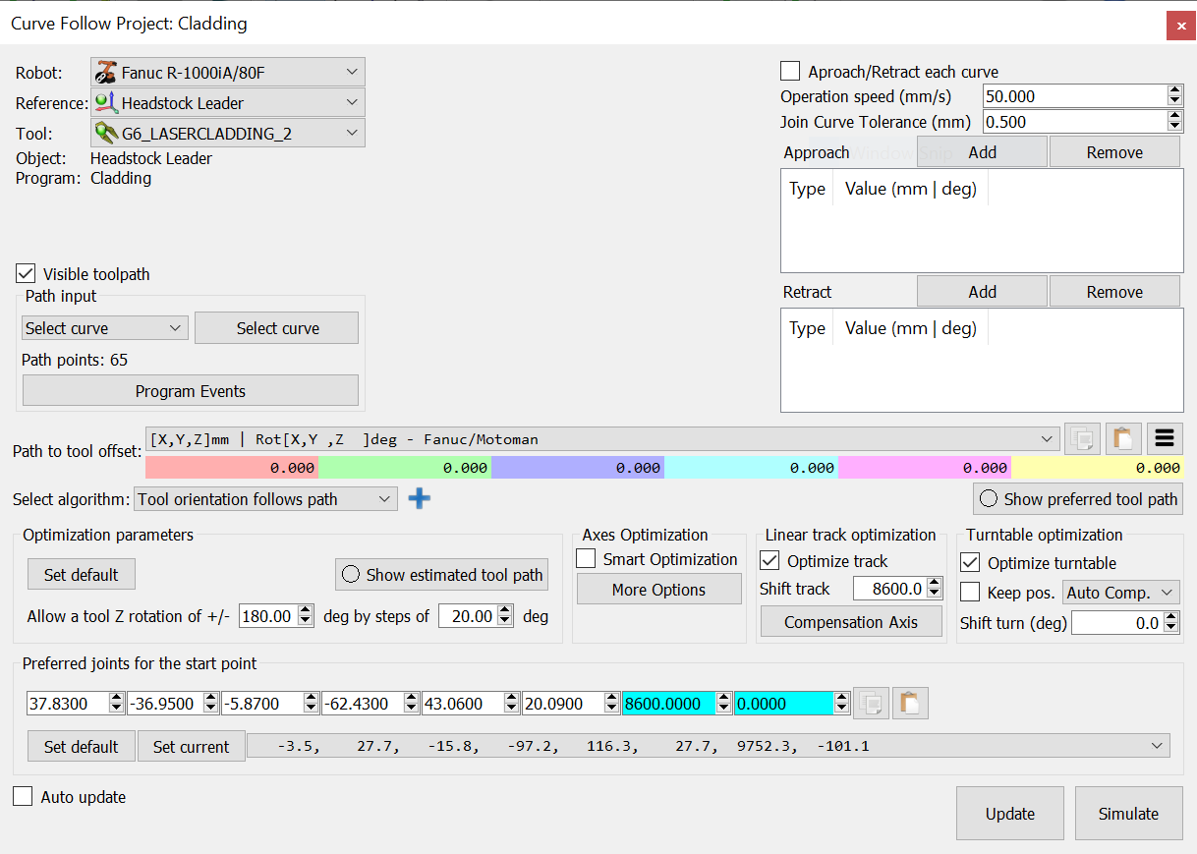This screenshot has height=854, width=1197.
Task: Click the pink rotation offset value field
Action: 924,468
